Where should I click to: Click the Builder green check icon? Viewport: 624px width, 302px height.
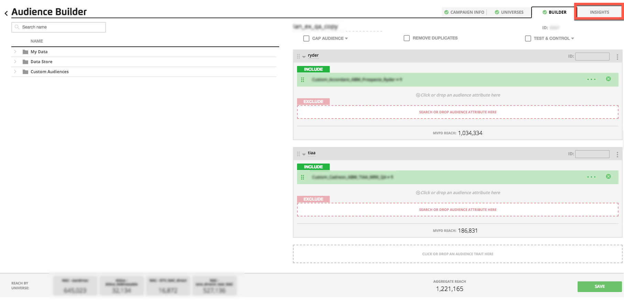coord(545,12)
